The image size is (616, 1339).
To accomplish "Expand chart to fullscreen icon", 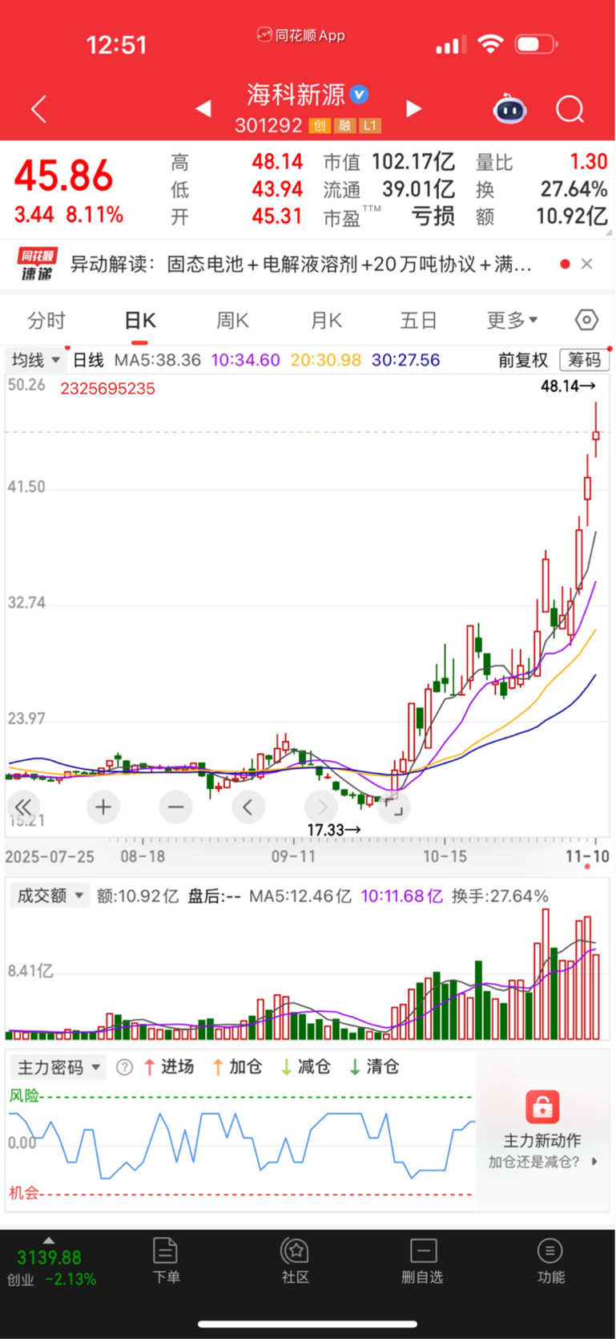I will coord(393,807).
